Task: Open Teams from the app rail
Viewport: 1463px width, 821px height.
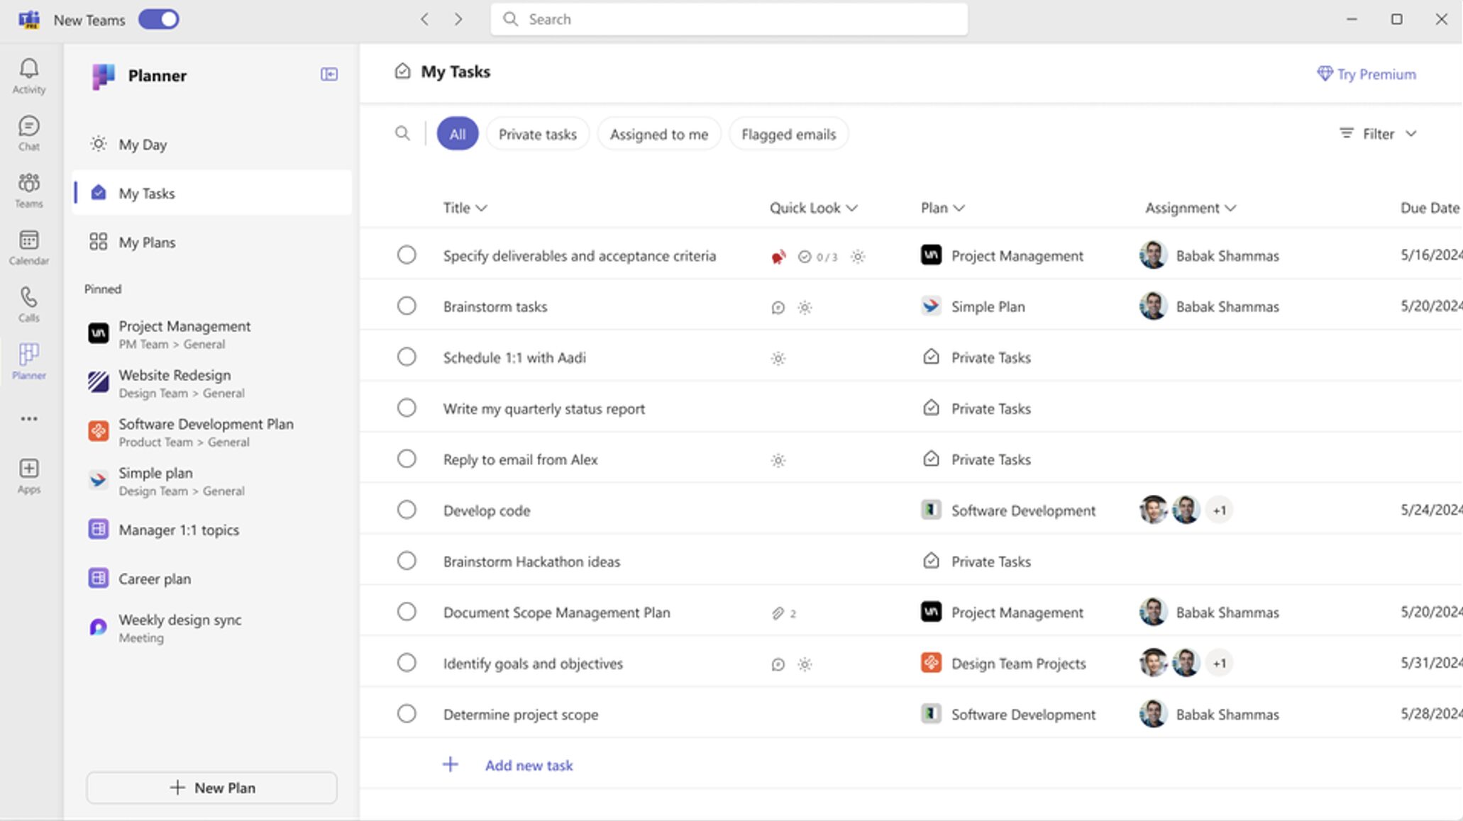Action: coord(28,189)
